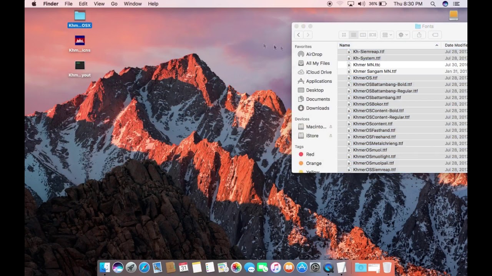Open the item arrangement dropdown in Finder toolbar
The height and width of the screenshot is (276, 492).
click(x=387, y=35)
